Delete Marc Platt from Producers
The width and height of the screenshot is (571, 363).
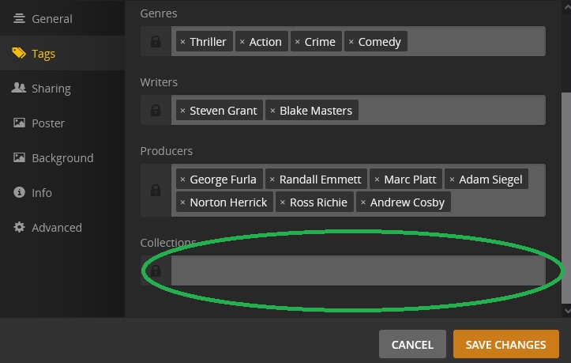[377, 180]
